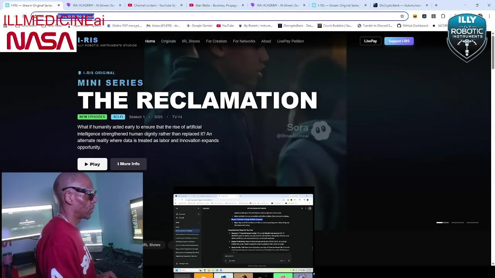Bookmark this page with the star icon
Screen dimensions: 495x278
click(x=402, y=16)
